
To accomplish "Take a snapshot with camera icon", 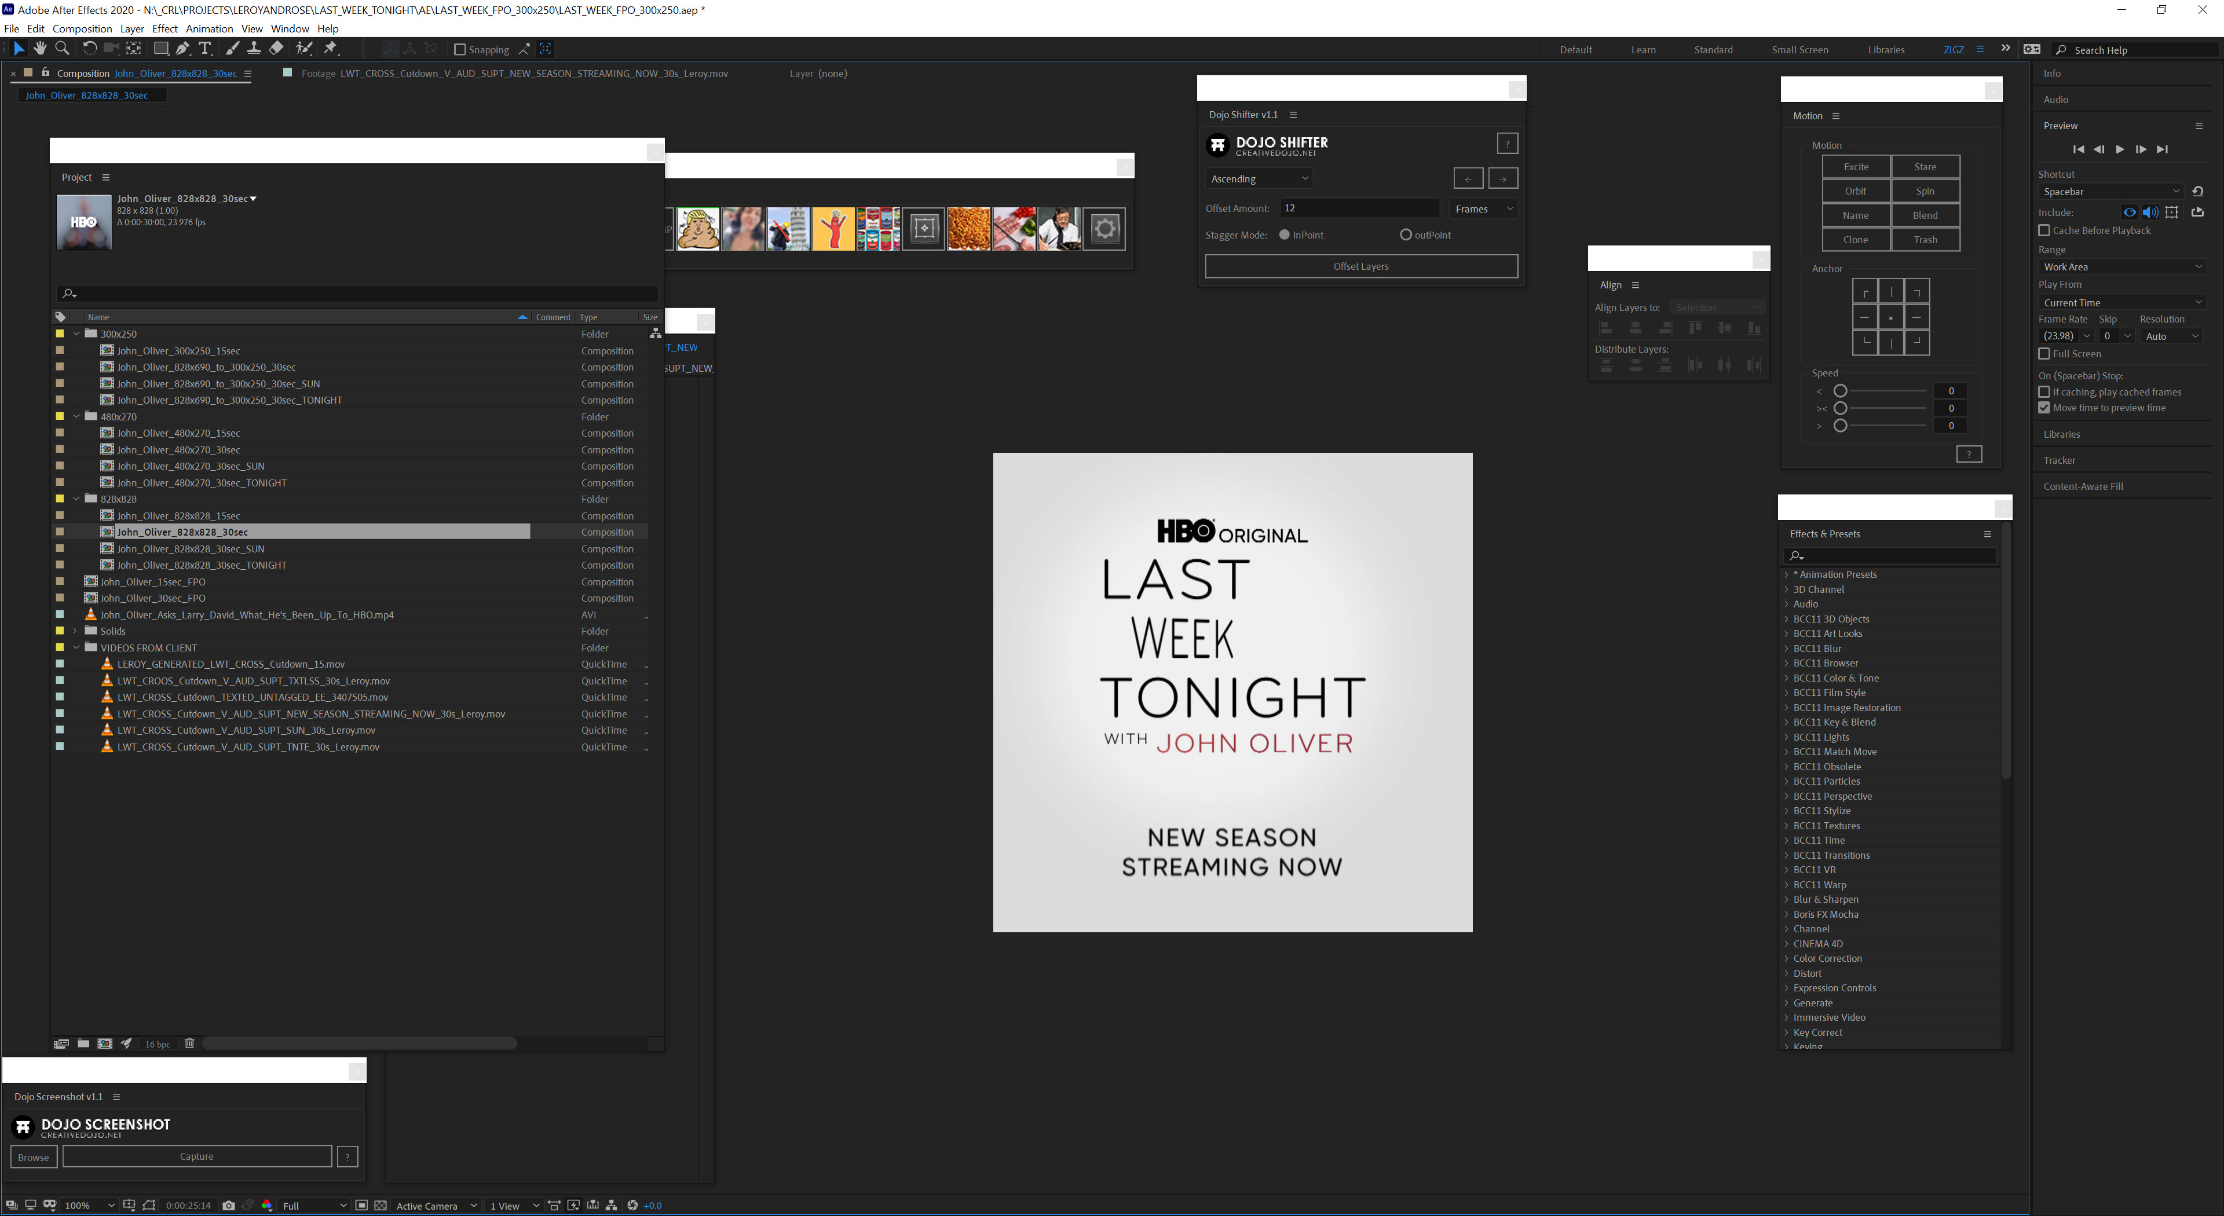I will [229, 1206].
